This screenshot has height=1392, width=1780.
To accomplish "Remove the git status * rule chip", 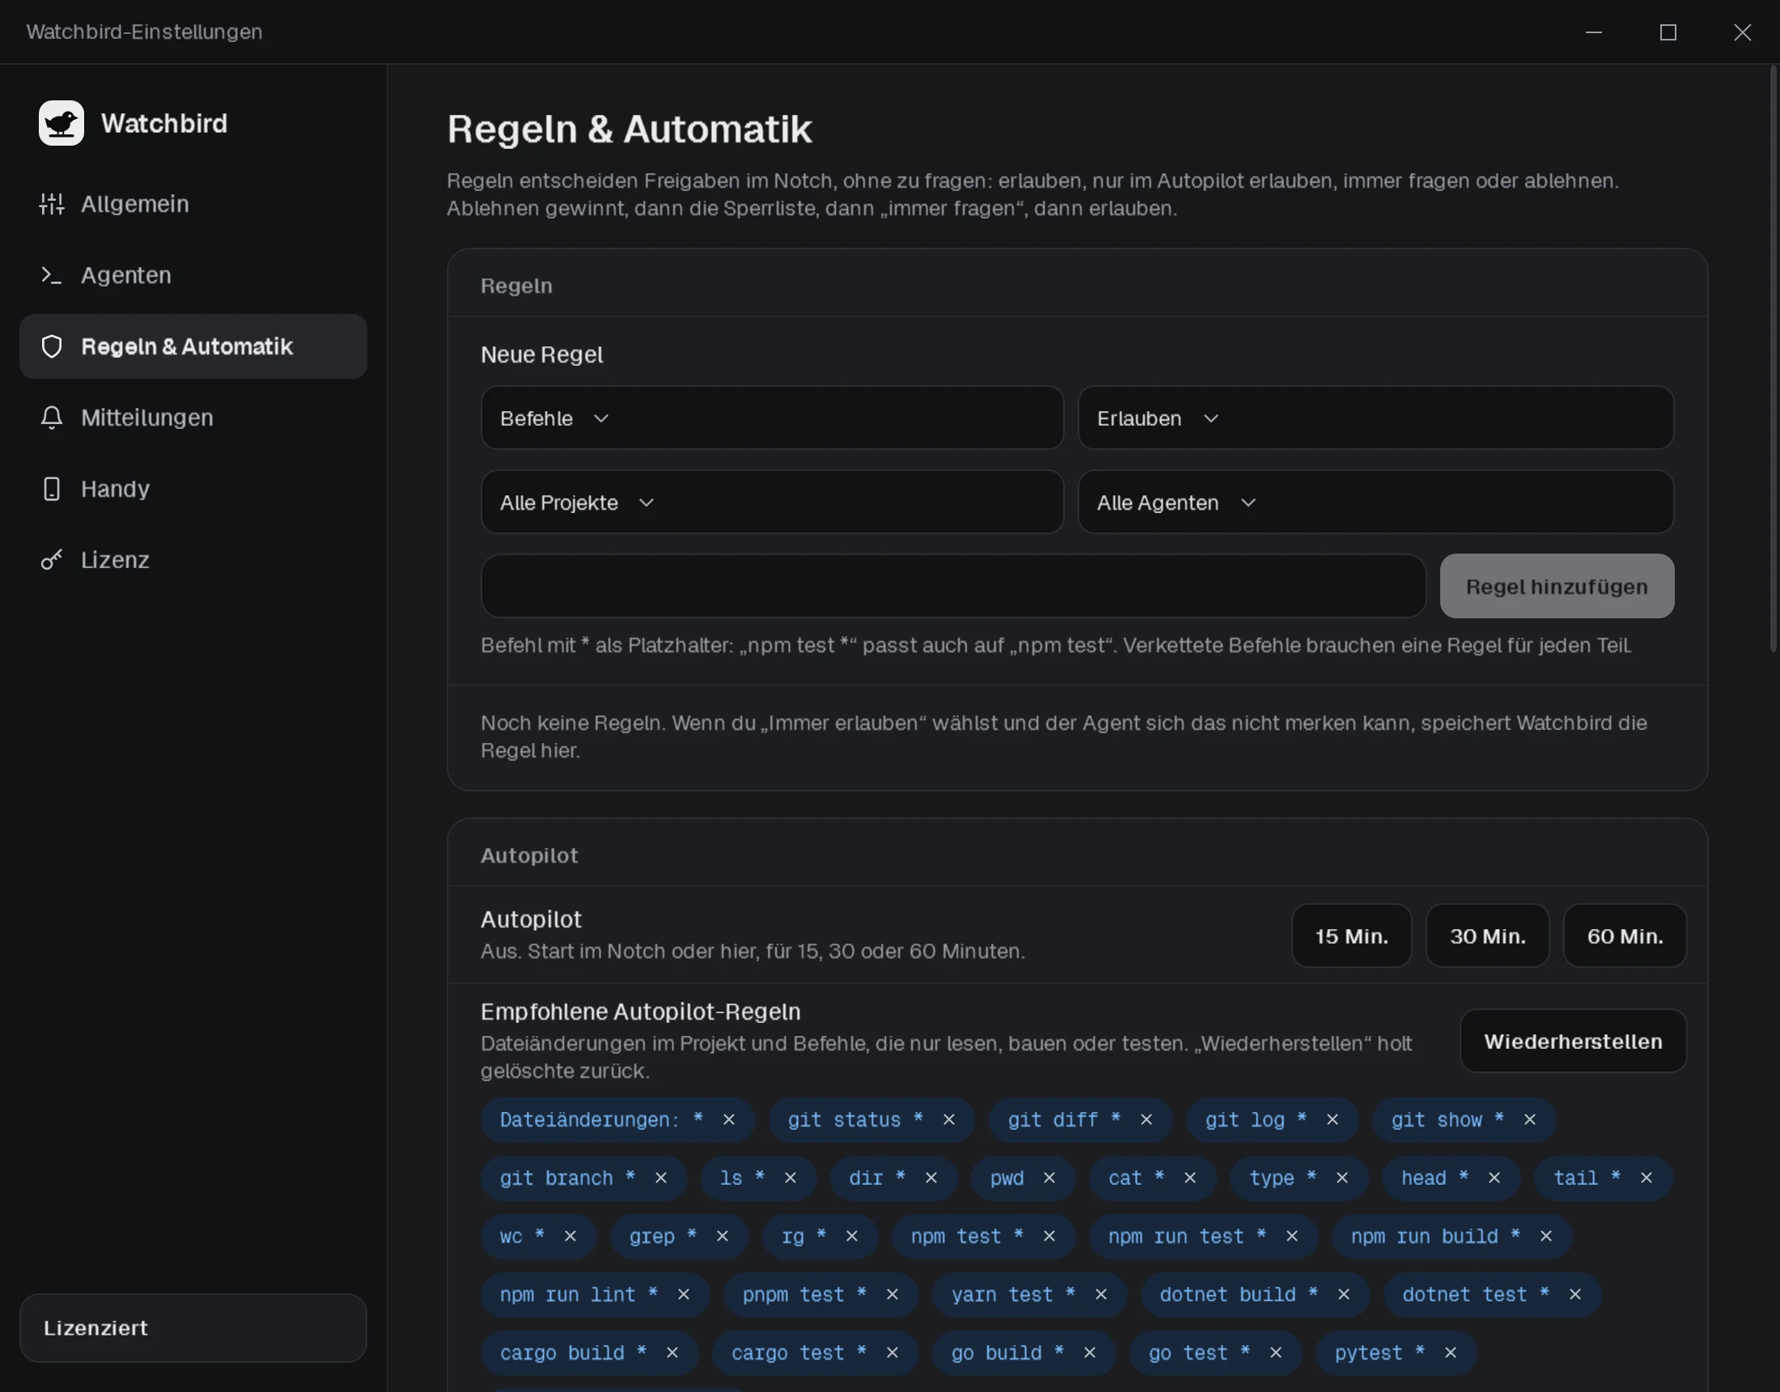I will coord(949,1119).
